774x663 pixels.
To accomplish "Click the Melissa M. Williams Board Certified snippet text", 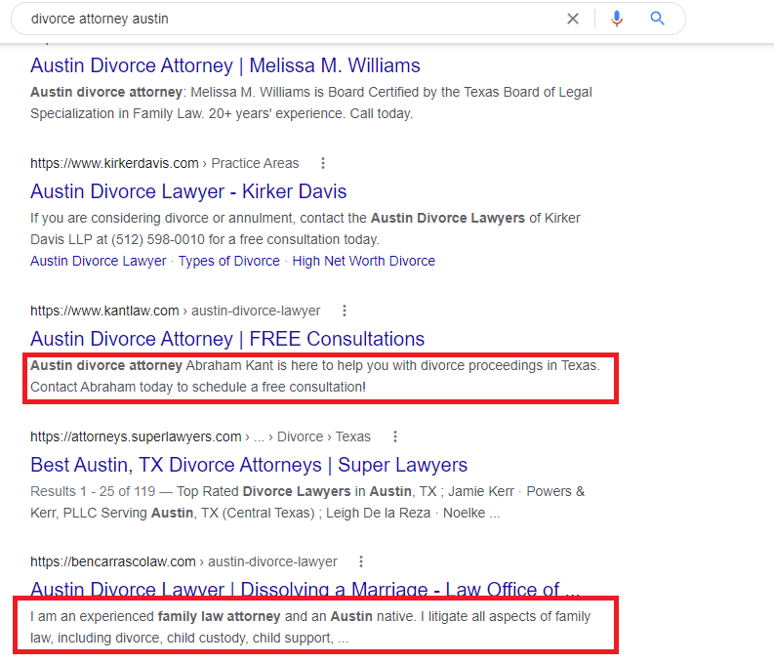I will (311, 103).
